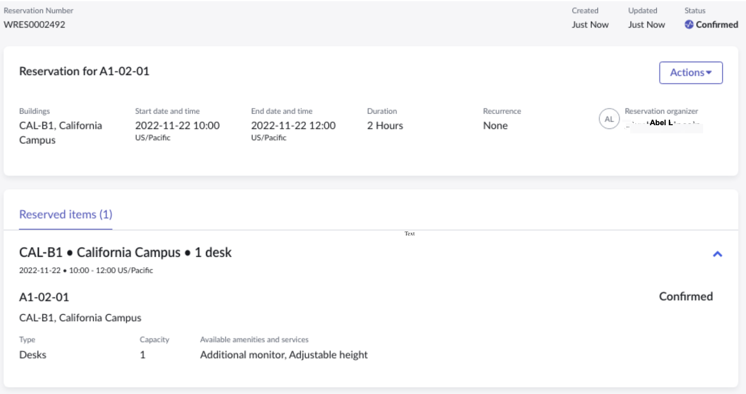Click the Type value Desks
Viewport: 746px width, 394px height.
pos(33,355)
